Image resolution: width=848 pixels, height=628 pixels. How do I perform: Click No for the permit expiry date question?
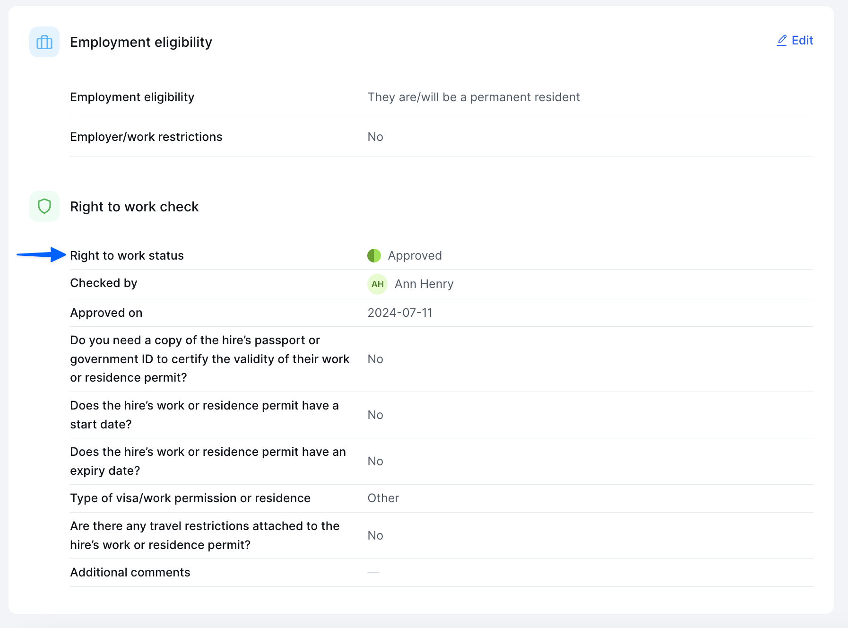tap(375, 461)
